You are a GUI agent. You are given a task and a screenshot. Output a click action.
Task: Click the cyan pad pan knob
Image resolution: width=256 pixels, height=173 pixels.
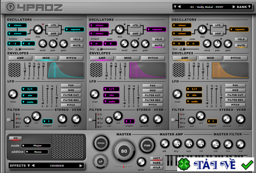[x=53, y=44]
